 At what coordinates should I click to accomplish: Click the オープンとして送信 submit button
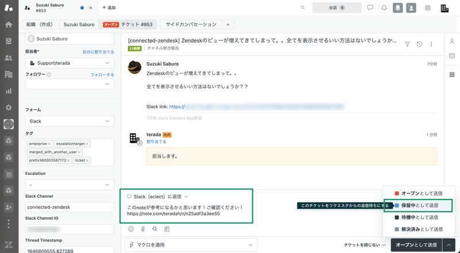coord(416,245)
